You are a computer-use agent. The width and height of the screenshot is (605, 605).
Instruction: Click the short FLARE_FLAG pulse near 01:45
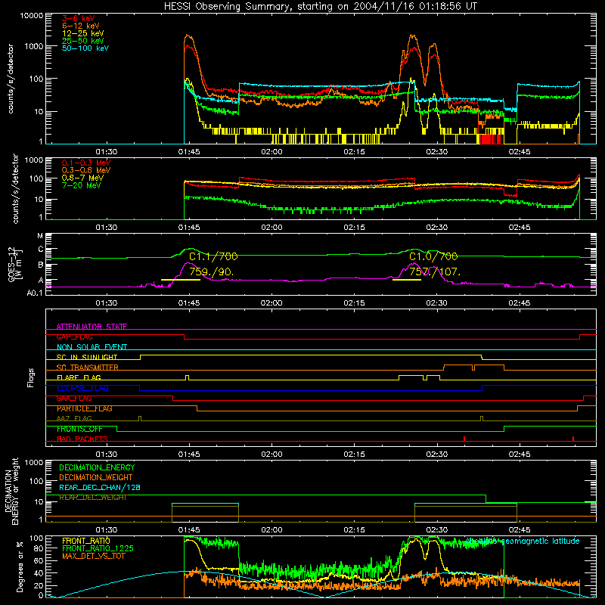(x=188, y=377)
